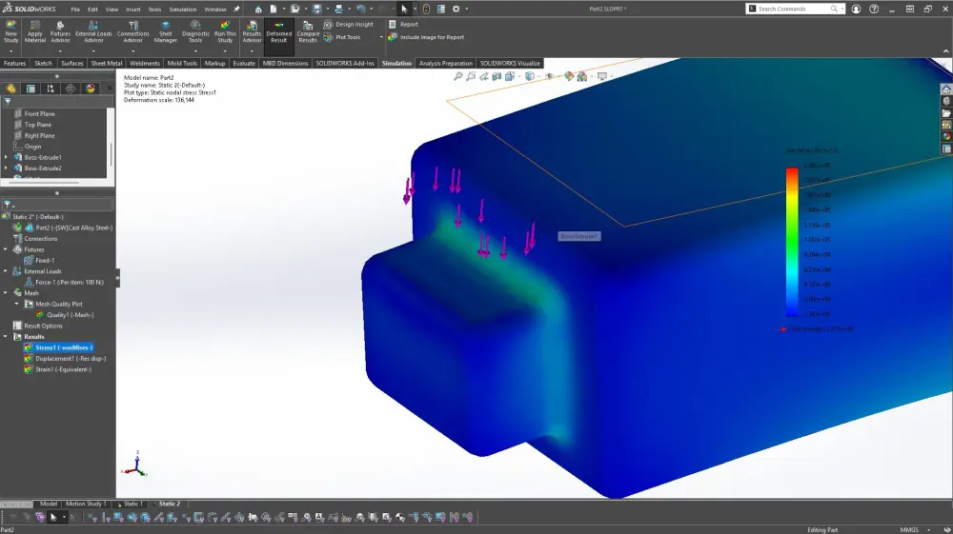
Task: Open External Loads Advisor
Action: (93, 31)
